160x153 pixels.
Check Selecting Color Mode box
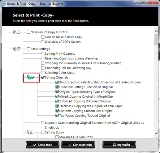[x=43, y=73]
